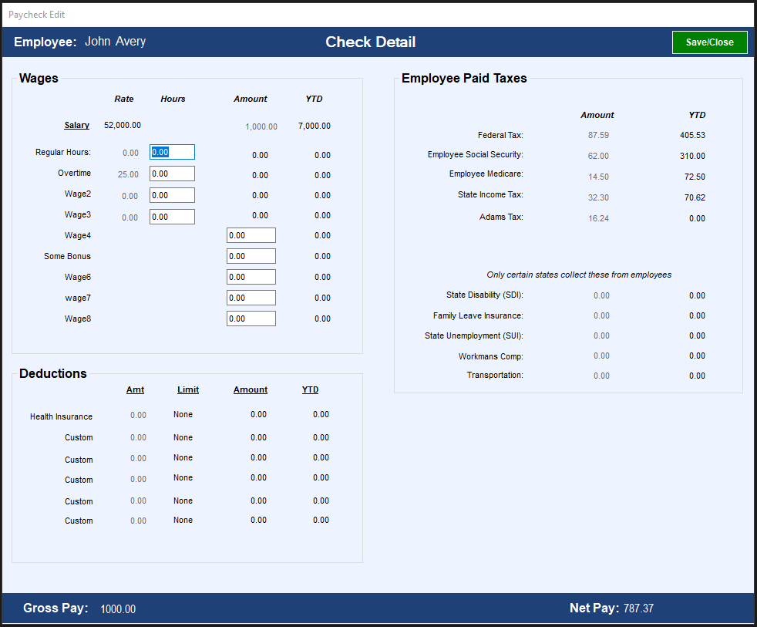Click the Gross Pay value at bottom

(117, 608)
